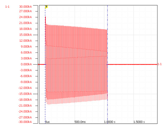The height and width of the screenshot is (130, 168).
Task: Click the 500.0ms time axis label
Action: tap(80, 122)
